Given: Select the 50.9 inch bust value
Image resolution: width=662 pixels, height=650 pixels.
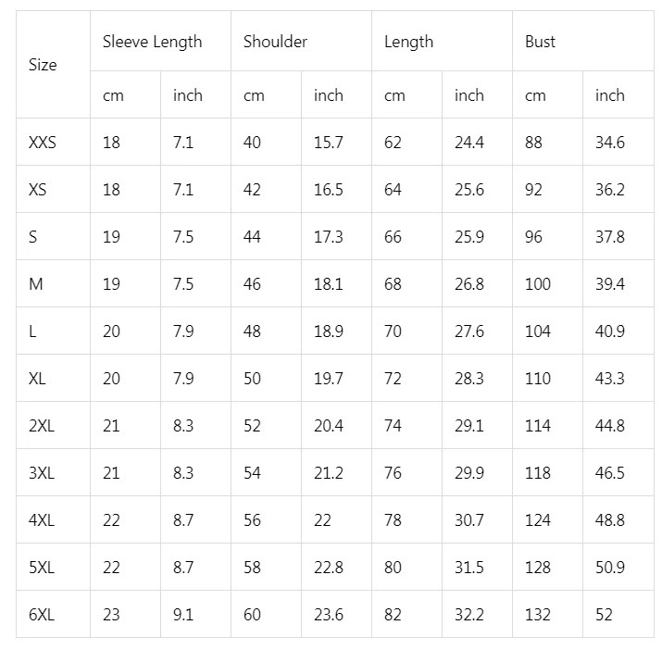Looking at the screenshot, I should (x=609, y=568).
